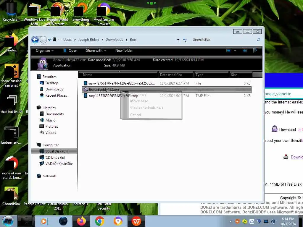Expand the arrow after the Downloads breadcrumb
The width and height of the screenshot is (303, 227).
point(127,40)
